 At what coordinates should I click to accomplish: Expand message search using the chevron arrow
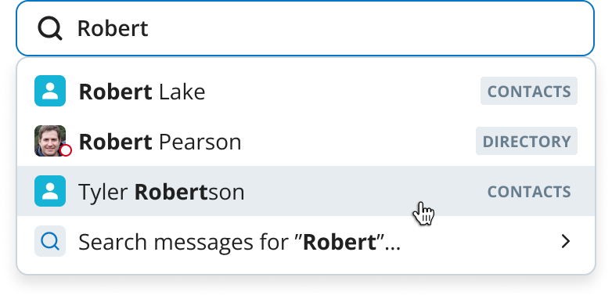coord(566,242)
